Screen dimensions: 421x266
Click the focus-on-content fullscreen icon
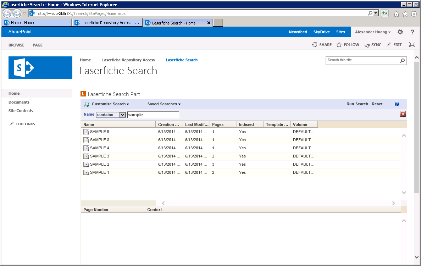(x=412, y=45)
